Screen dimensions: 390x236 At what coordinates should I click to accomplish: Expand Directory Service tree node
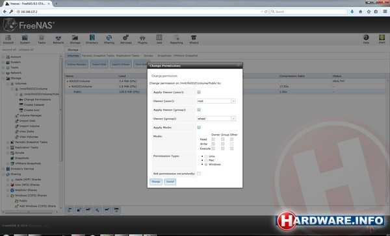3,169
